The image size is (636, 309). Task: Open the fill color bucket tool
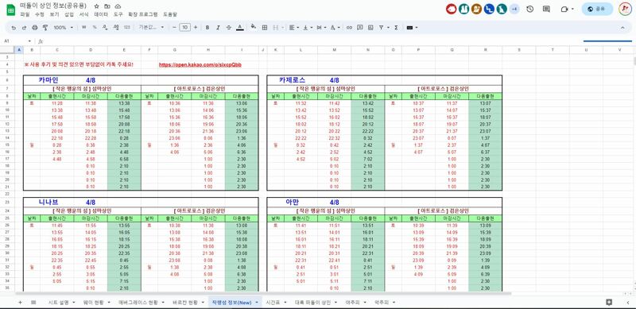point(254,27)
